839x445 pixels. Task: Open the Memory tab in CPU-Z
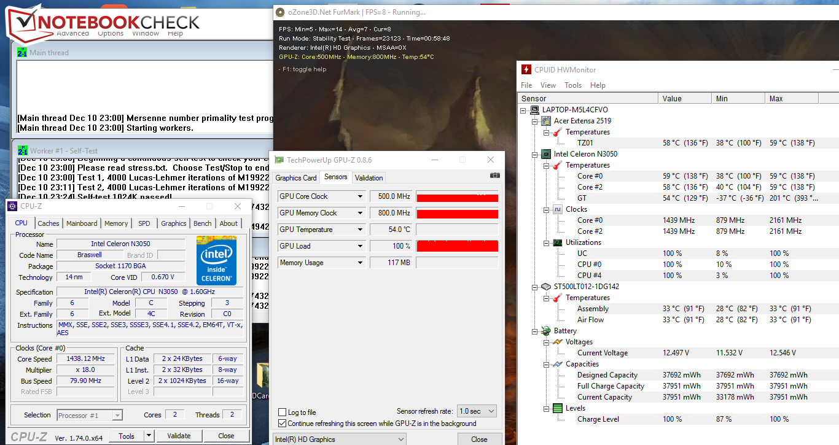point(116,223)
